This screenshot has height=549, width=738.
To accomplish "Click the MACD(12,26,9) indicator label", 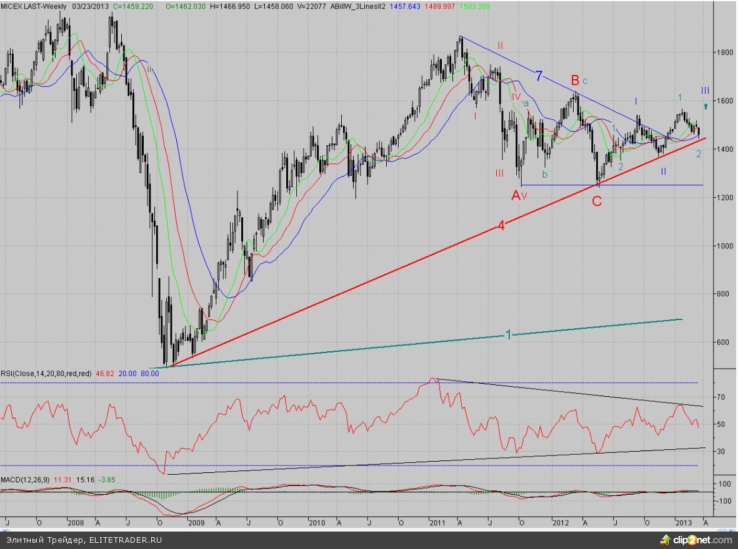I will [26, 479].
